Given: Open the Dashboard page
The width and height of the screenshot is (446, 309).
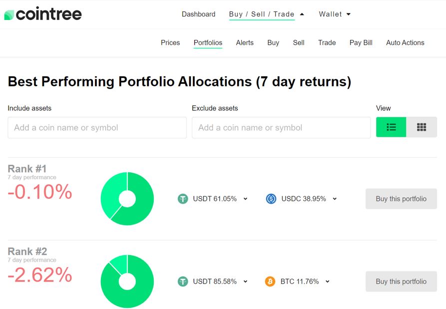Looking at the screenshot, I should click(199, 14).
